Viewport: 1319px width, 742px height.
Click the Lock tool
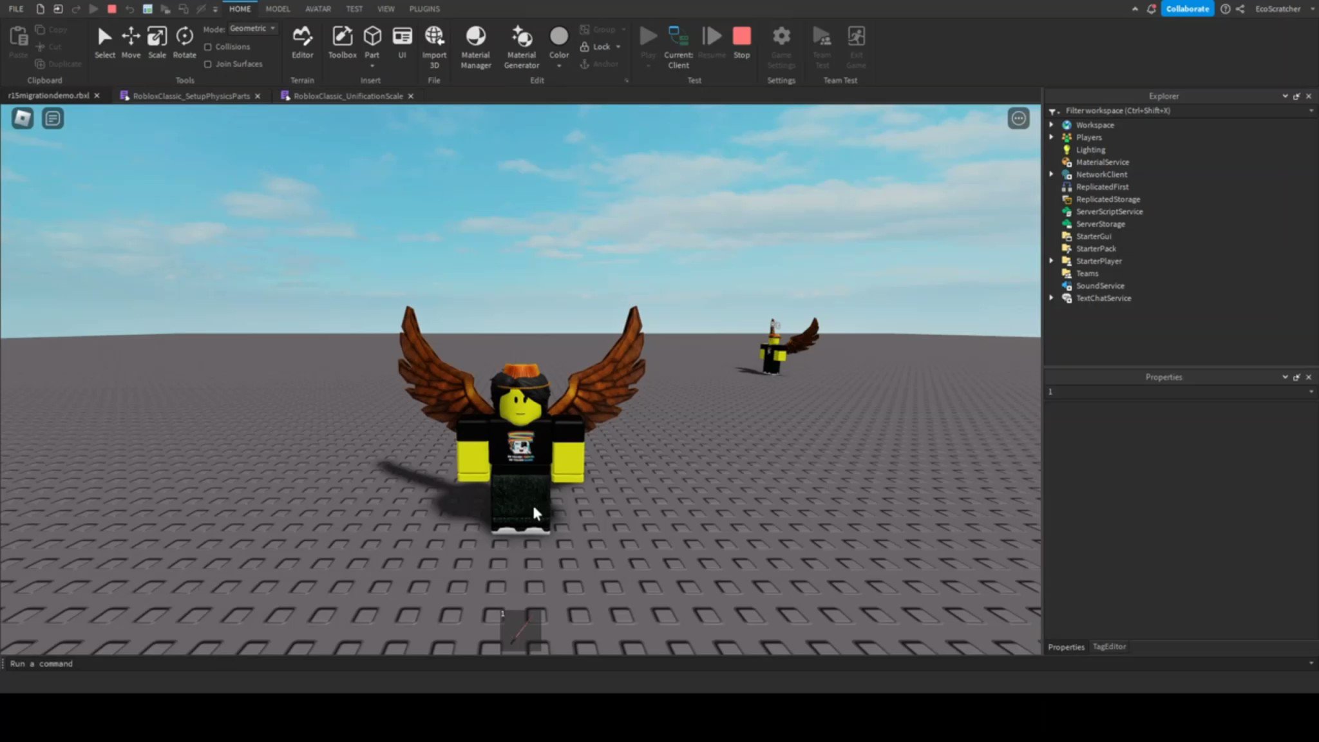coord(596,47)
